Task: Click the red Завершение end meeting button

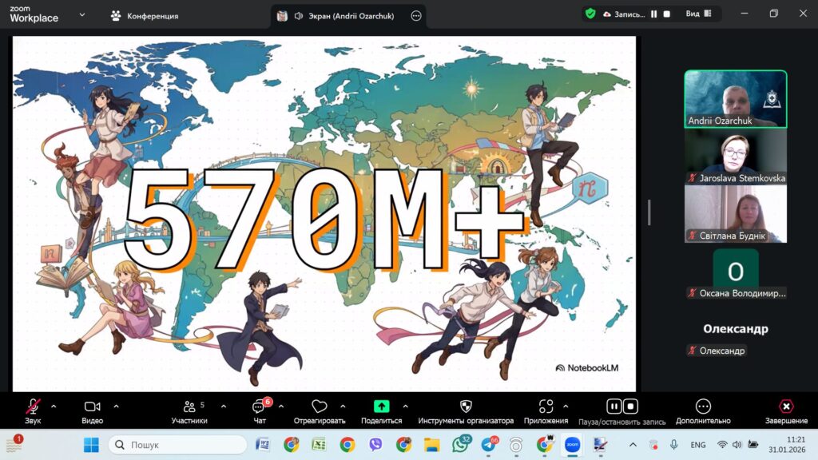Action: tap(786, 406)
